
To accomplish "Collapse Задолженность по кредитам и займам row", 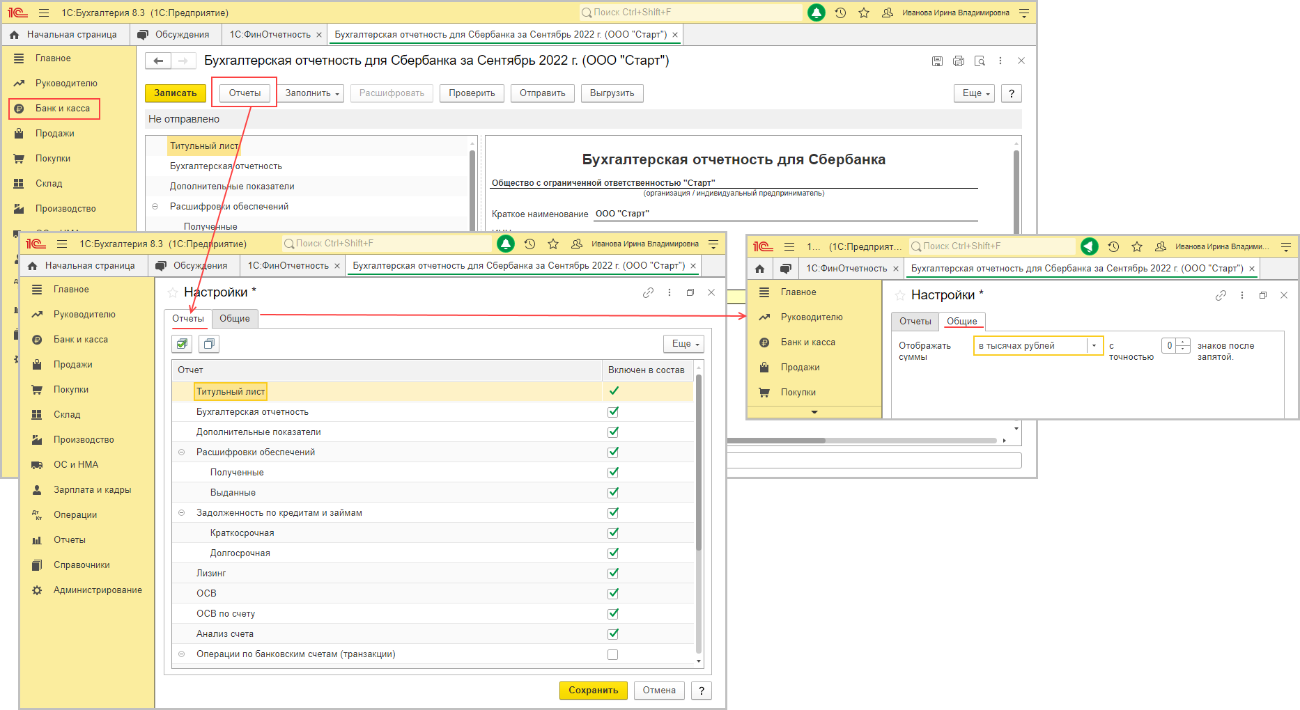I will coord(182,513).
